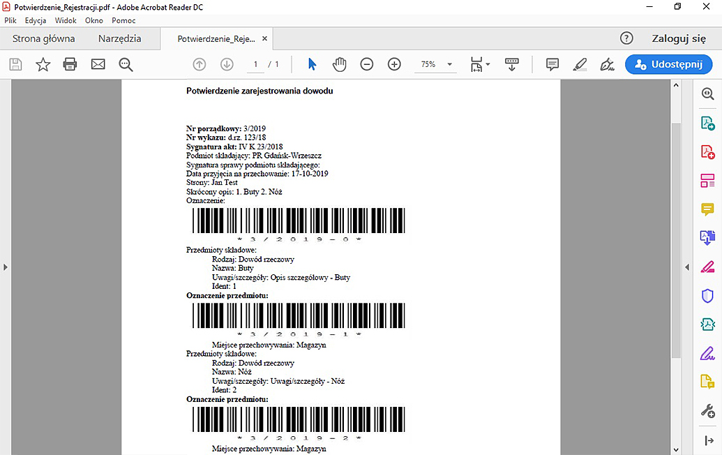The image size is (722, 455).
Task: Open Organize Pages tool in right pane
Action: click(708, 181)
